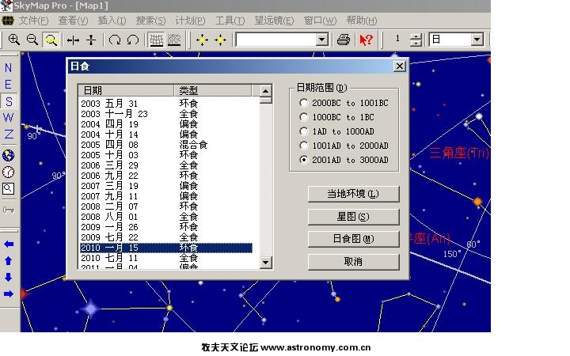Click the vertical flip arrows icon

[x=91, y=40]
